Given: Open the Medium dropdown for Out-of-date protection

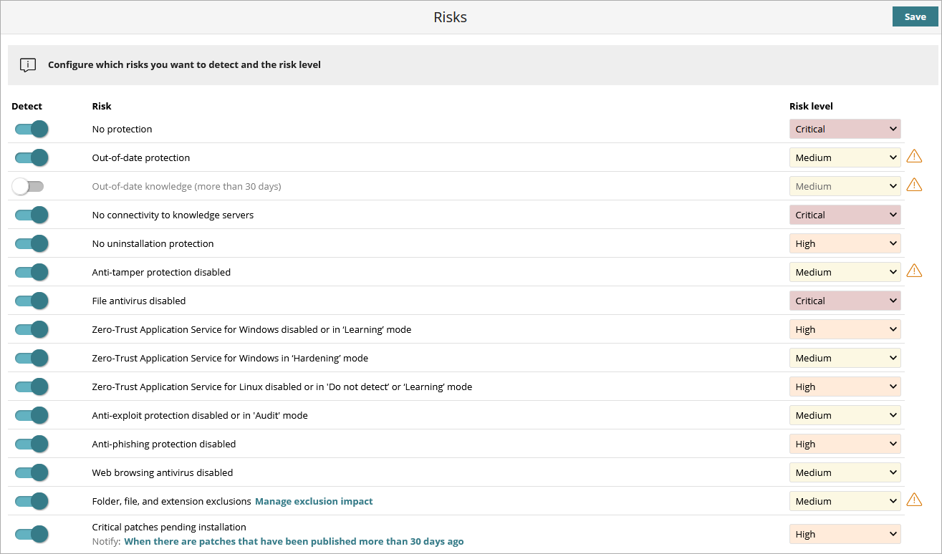Looking at the screenshot, I should [845, 157].
